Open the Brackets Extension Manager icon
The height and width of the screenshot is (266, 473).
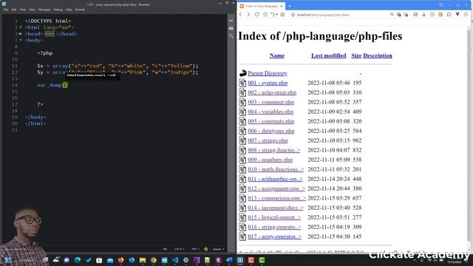(231, 28)
